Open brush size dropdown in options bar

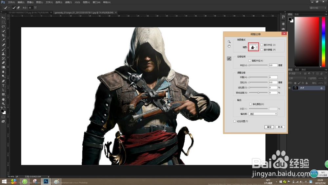pos(35,8)
